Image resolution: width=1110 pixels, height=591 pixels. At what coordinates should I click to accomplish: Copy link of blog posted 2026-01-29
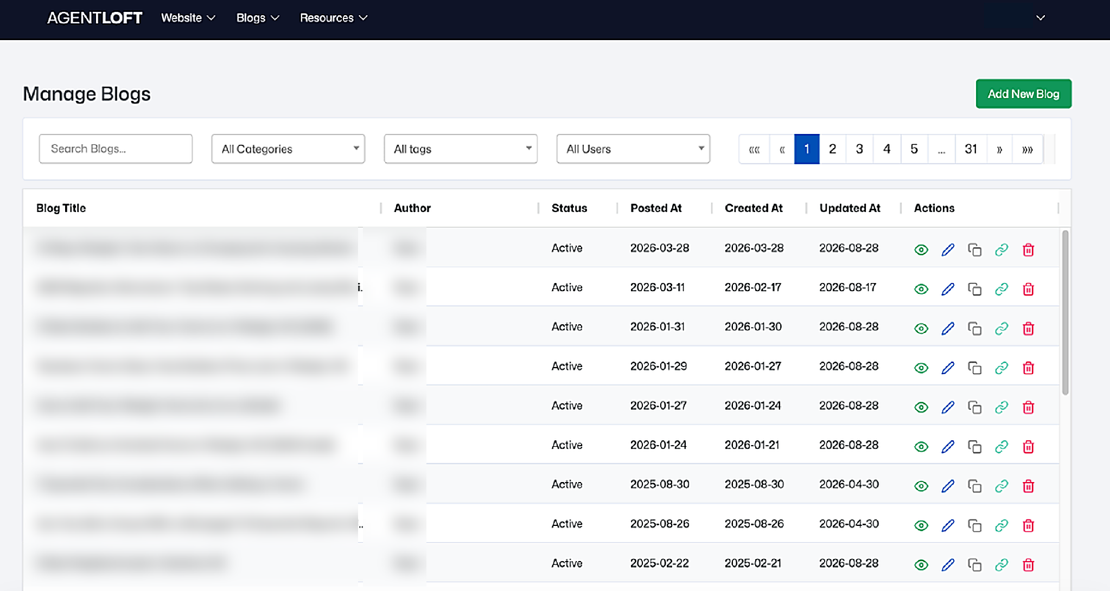1001,368
